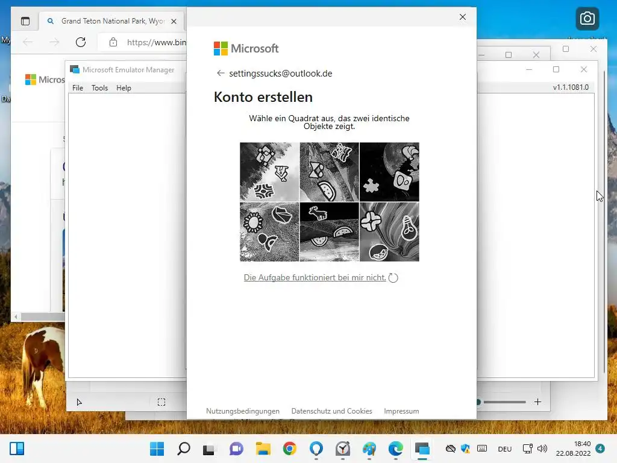Select the Grand Teton National Park browser tab
Screen dimensions: 617x463
113,21
